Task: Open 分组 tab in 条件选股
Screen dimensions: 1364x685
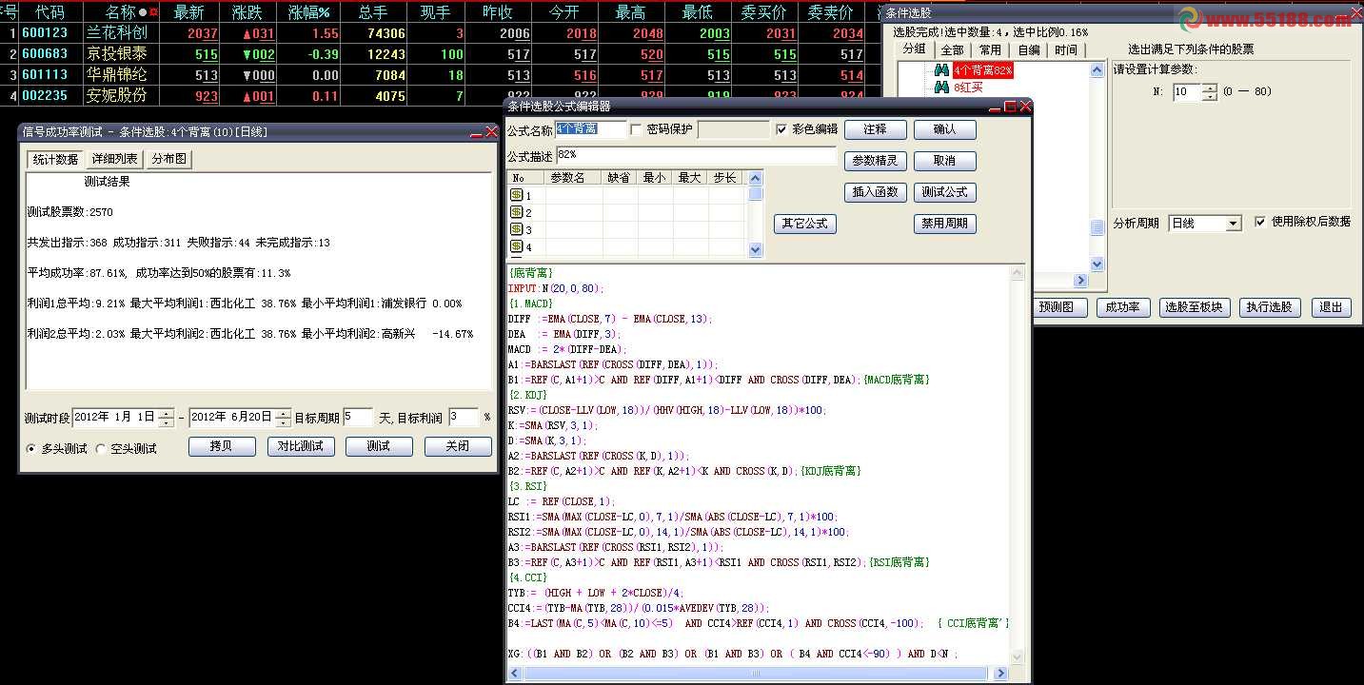Action: click(x=914, y=49)
